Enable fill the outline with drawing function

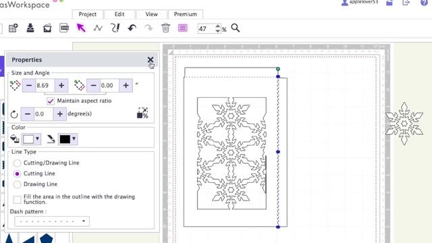click(x=17, y=200)
